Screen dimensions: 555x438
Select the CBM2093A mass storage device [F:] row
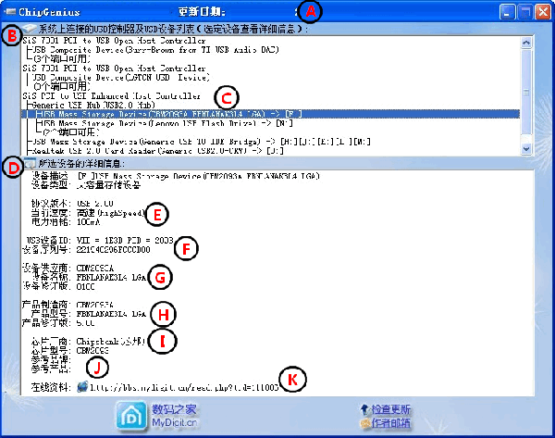(x=271, y=114)
